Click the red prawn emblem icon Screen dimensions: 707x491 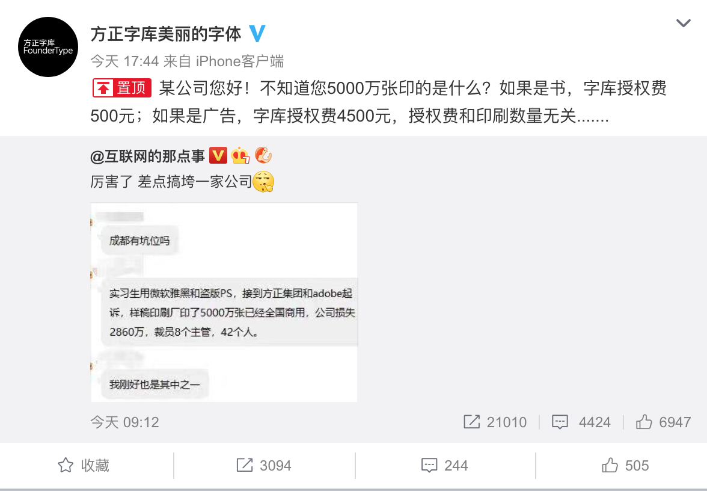click(x=263, y=156)
